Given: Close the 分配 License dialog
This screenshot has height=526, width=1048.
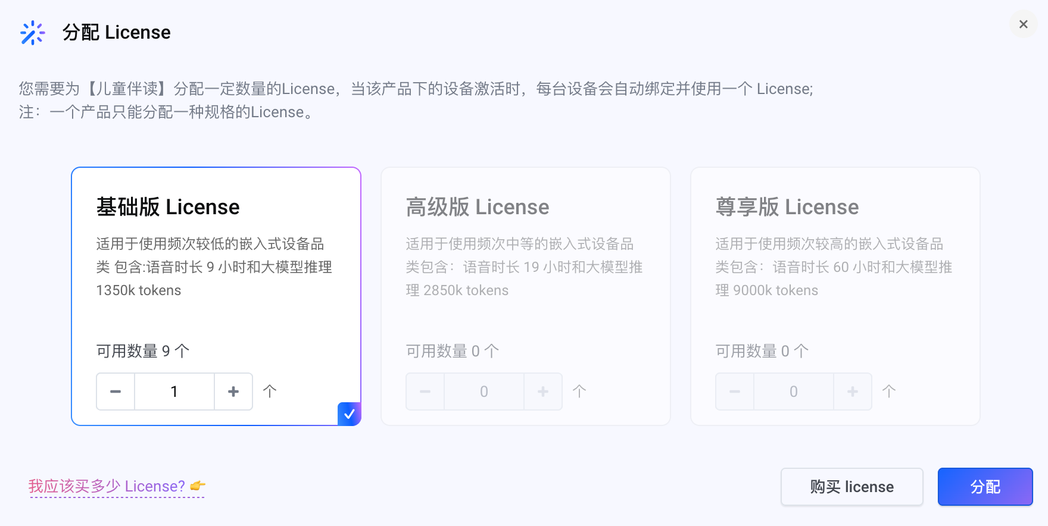Looking at the screenshot, I should point(1023,24).
